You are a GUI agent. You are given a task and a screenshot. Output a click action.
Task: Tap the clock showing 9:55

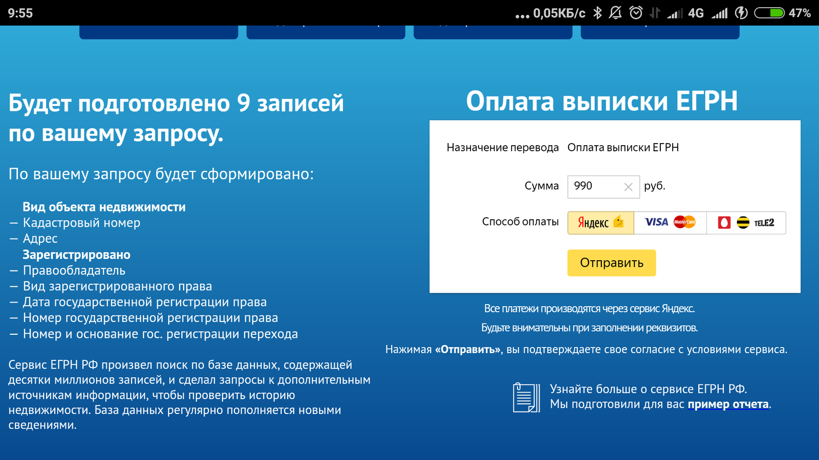[x=20, y=13]
